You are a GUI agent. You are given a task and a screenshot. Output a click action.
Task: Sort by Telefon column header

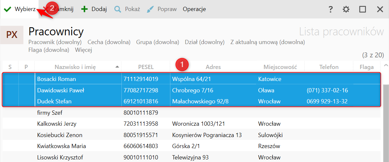(x=329, y=67)
